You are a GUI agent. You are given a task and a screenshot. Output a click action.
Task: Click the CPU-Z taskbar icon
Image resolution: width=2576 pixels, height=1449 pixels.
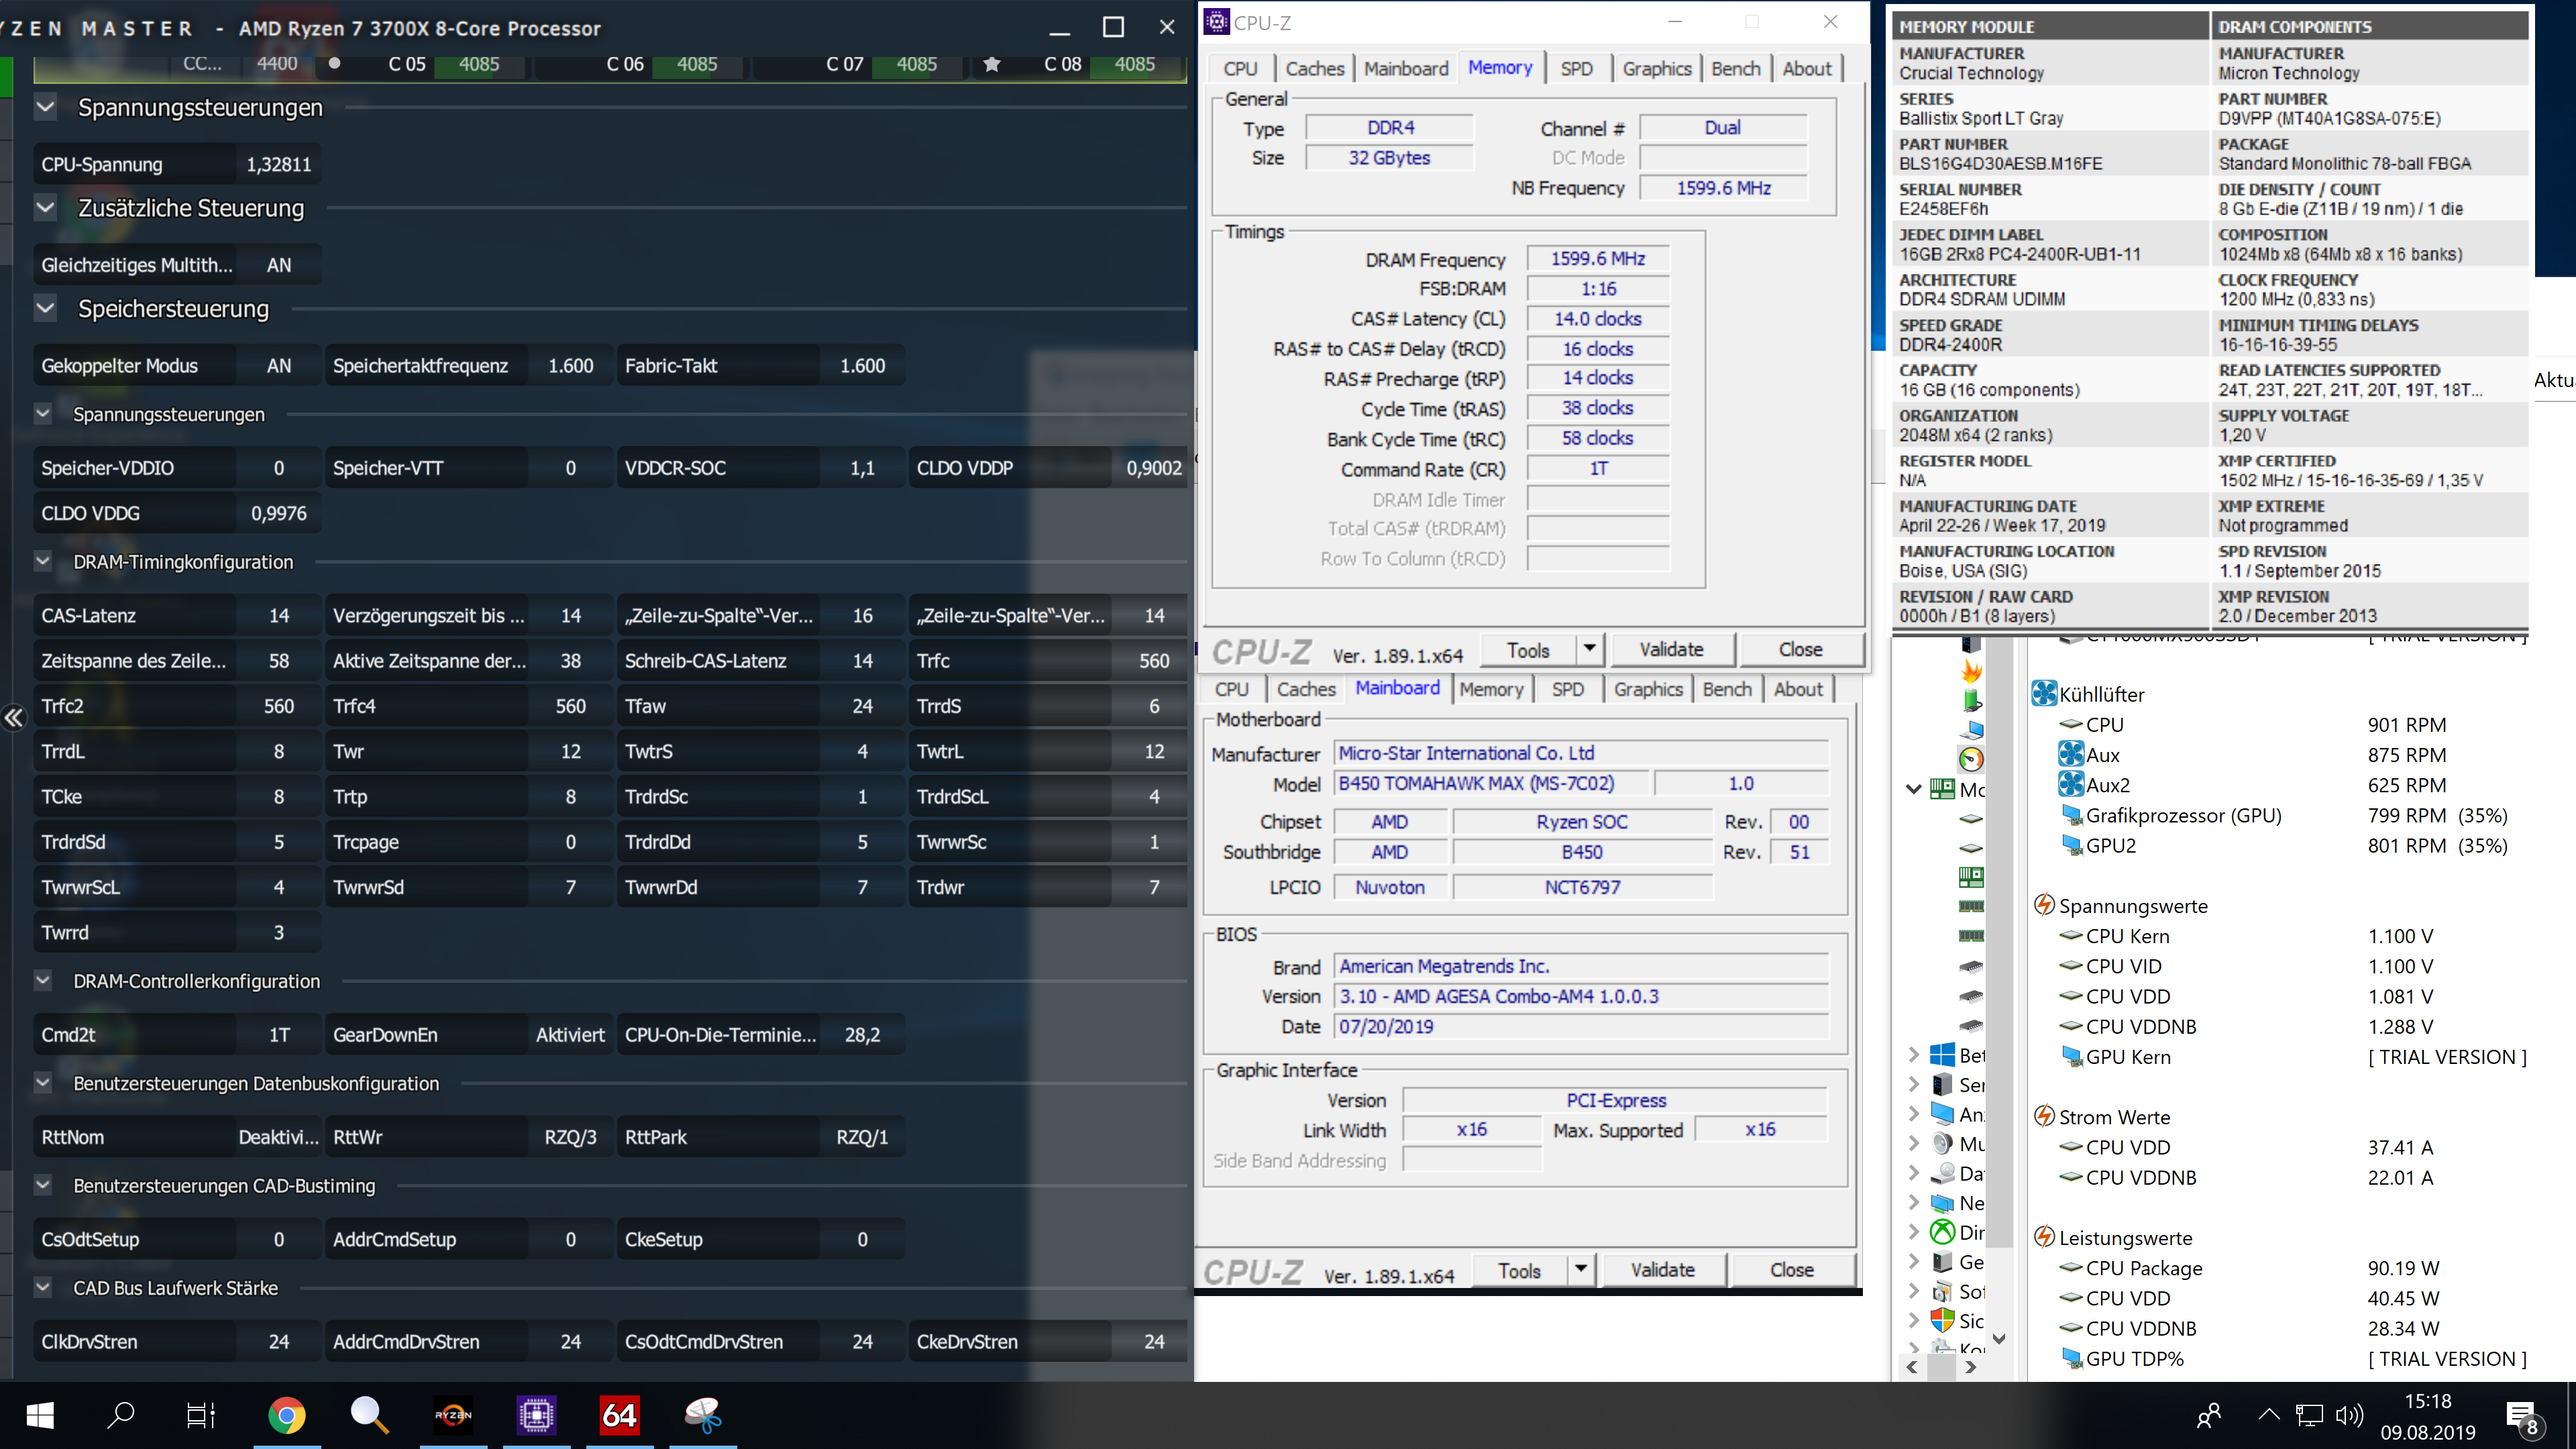pyautogui.click(x=536, y=1415)
